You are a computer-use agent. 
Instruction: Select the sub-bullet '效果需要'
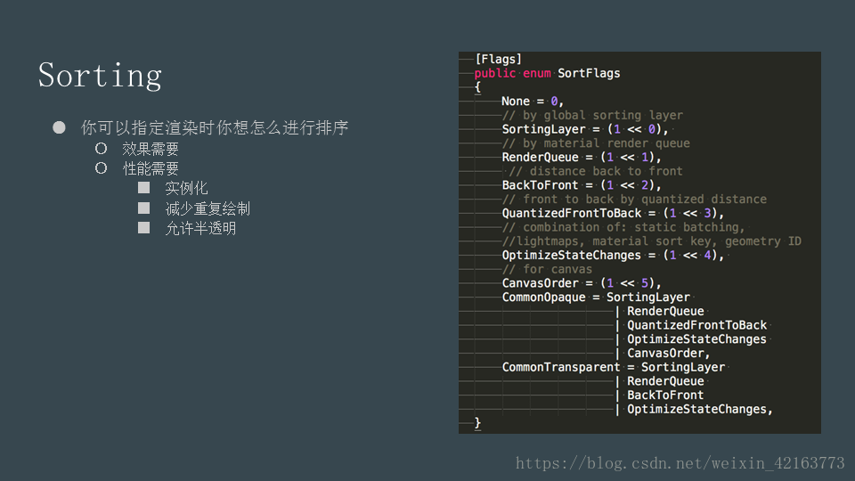point(151,149)
